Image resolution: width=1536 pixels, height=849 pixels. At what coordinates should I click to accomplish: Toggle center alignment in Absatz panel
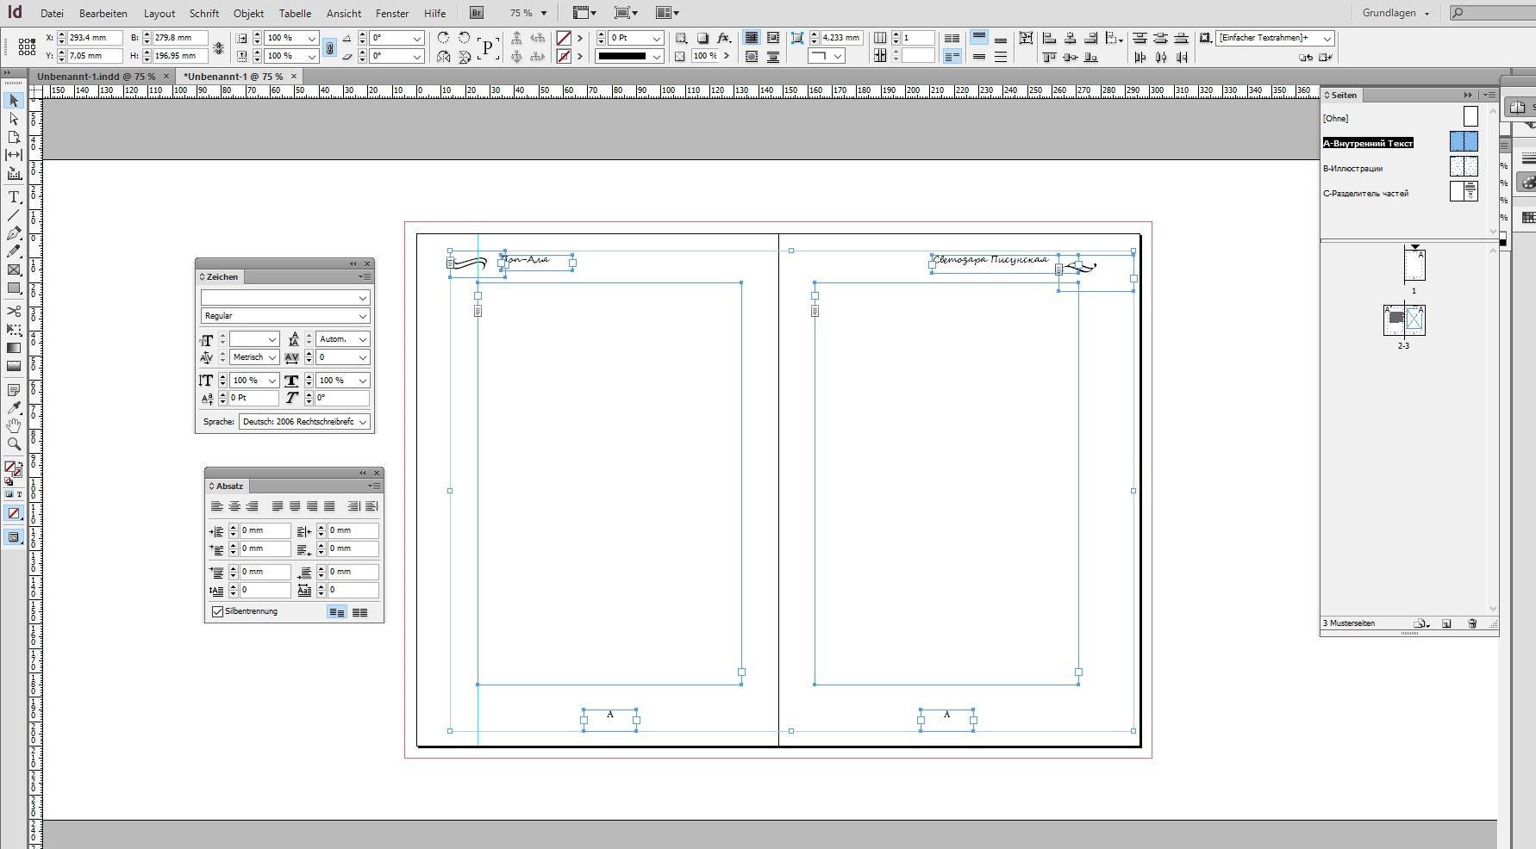click(234, 506)
